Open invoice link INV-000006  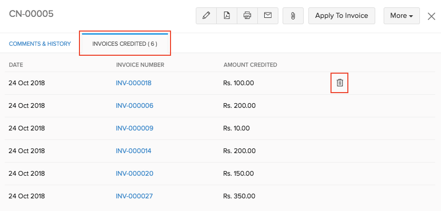pyautogui.click(x=134, y=106)
